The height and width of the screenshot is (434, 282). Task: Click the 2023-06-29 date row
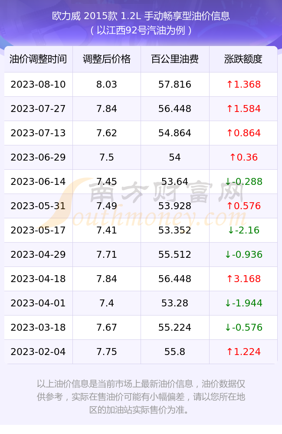(141, 157)
